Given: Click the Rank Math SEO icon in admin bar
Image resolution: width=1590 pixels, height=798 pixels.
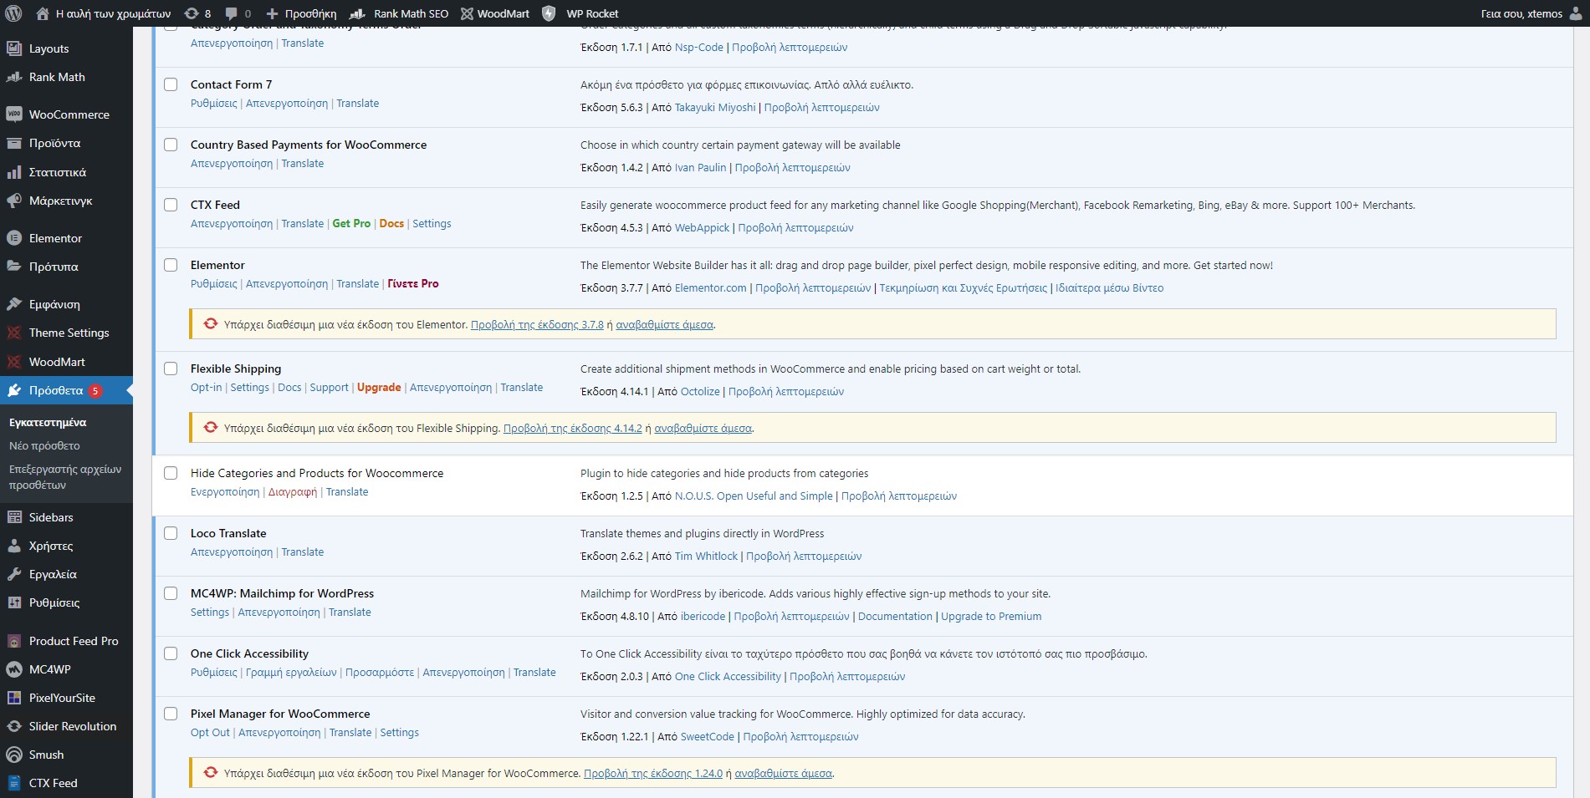Looking at the screenshot, I should (357, 13).
